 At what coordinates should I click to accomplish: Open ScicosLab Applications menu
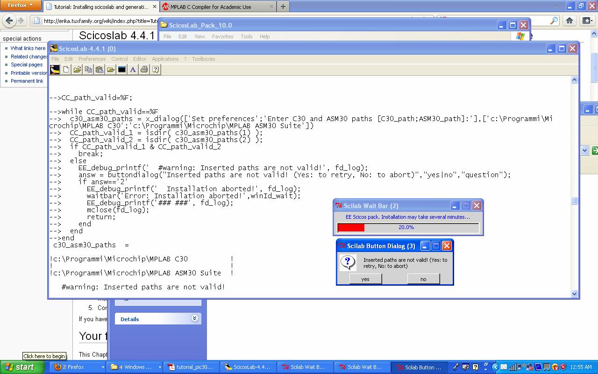tap(165, 59)
